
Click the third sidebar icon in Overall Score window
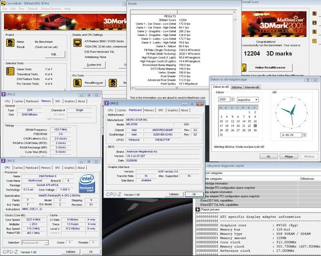(314, 32)
